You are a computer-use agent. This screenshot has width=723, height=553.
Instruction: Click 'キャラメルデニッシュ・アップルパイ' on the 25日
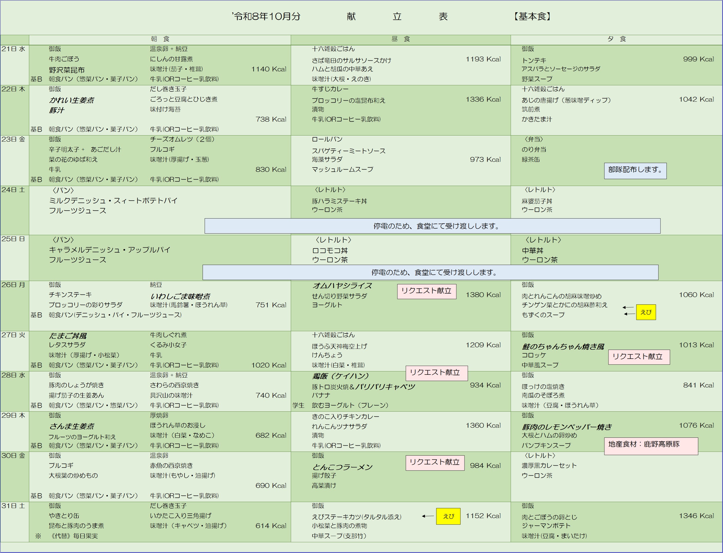[110, 250]
